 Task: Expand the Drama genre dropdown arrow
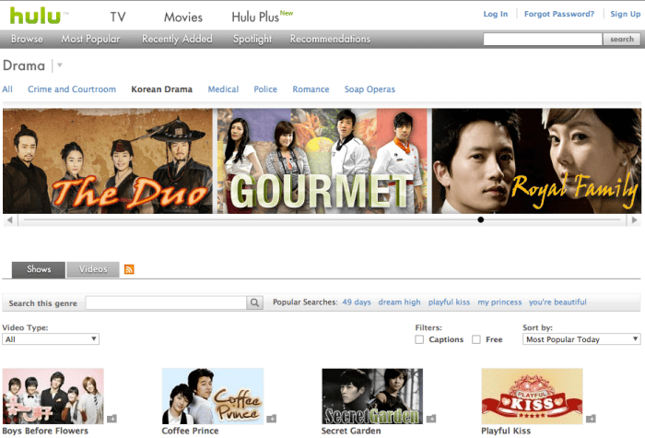pos(60,65)
